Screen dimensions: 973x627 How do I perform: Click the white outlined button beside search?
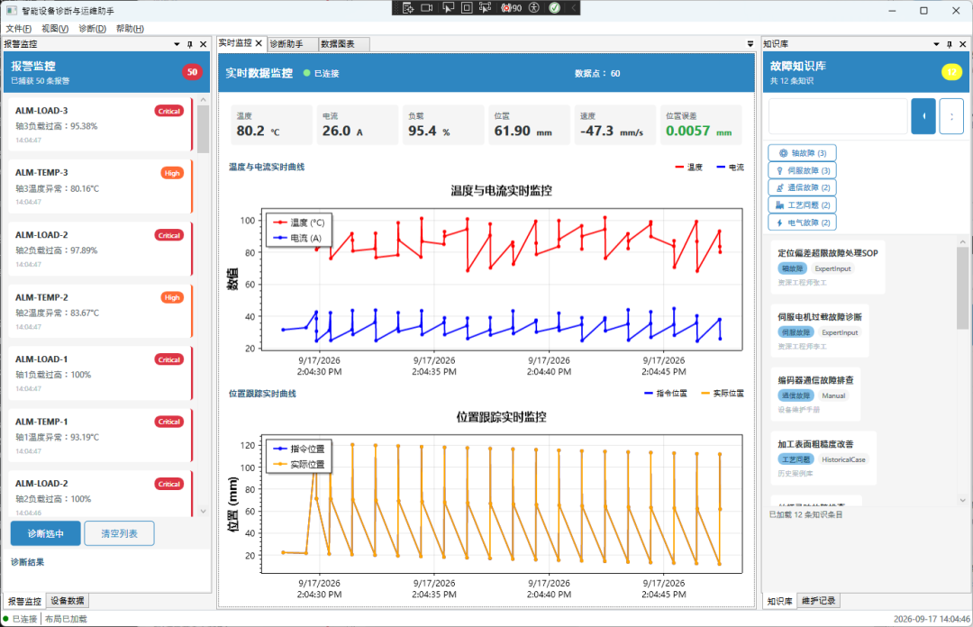coord(952,116)
